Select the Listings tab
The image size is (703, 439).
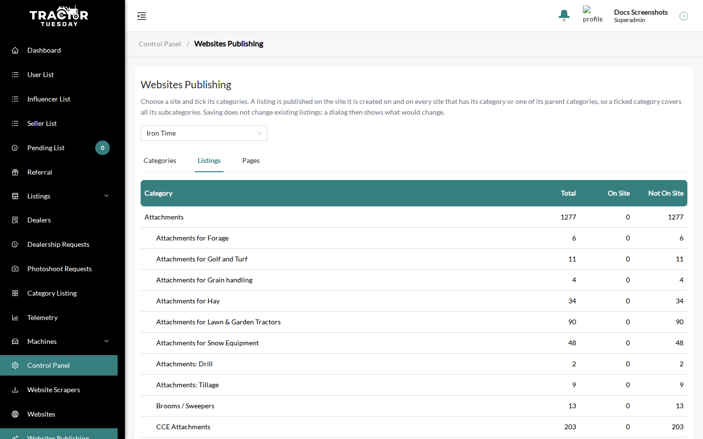coord(209,160)
